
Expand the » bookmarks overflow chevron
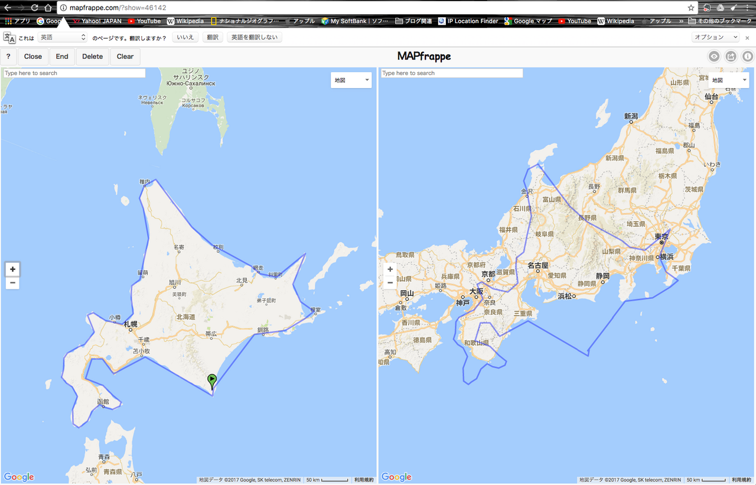[681, 21]
